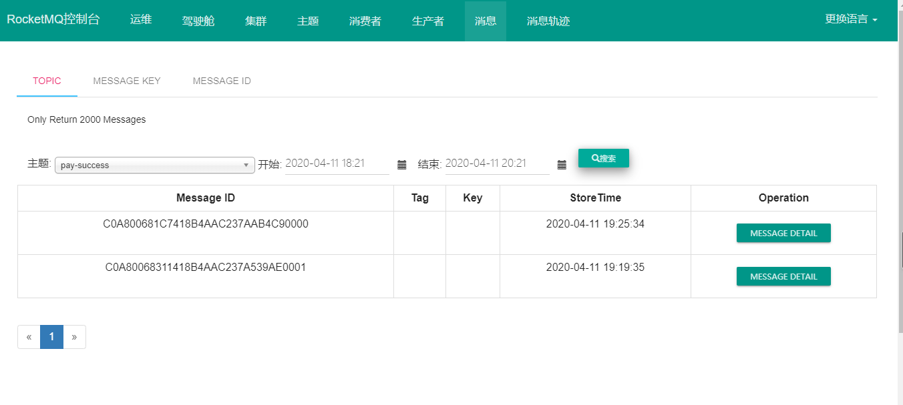
Task: Go to the 消息轨迹 message trace page
Action: coord(548,21)
